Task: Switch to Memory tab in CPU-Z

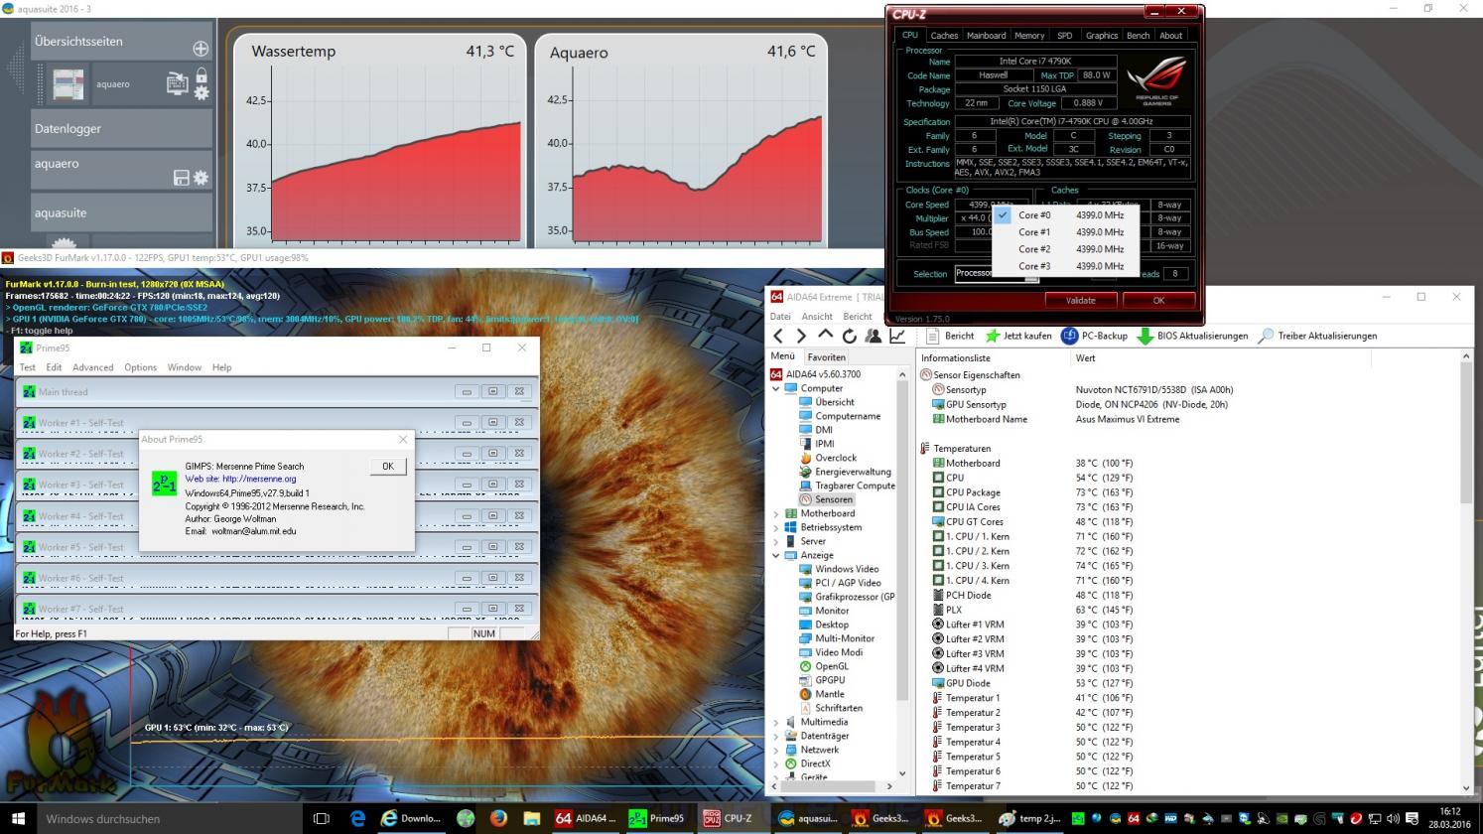Action: point(1029,35)
